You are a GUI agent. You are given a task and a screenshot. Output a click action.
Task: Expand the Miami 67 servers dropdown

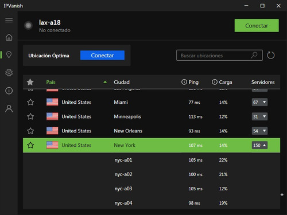click(x=259, y=102)
